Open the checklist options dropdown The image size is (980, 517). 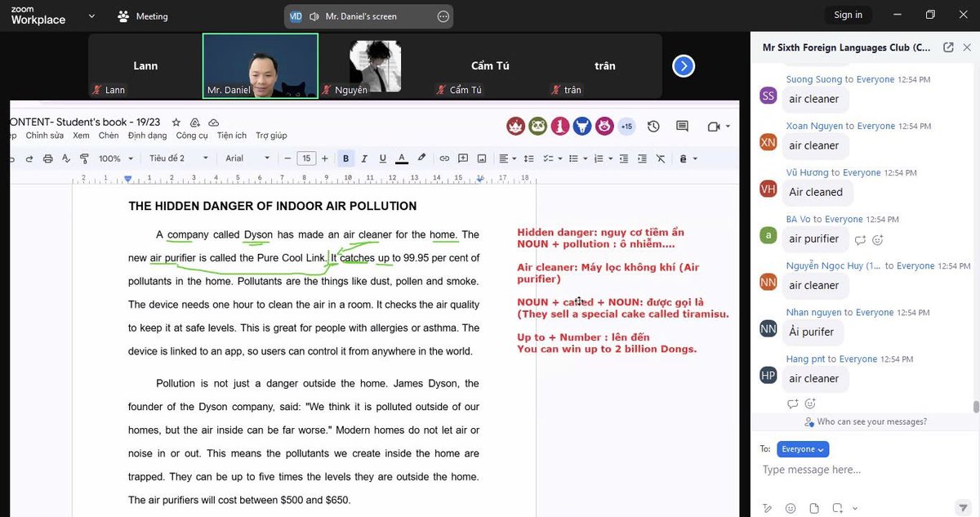pos(552,158)
